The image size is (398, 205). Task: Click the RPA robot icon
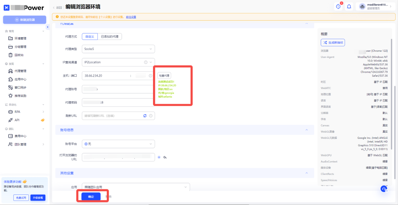pyautogui.click(x=11, y=112)
